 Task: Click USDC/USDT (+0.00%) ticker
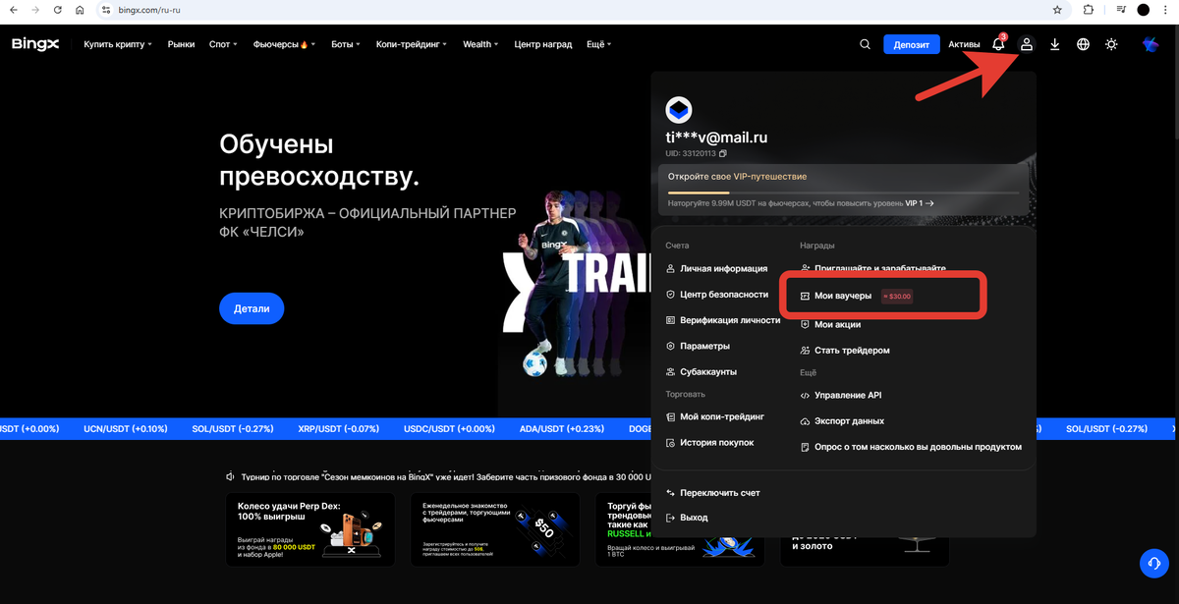pyautogui.click(x=450, y=428)
